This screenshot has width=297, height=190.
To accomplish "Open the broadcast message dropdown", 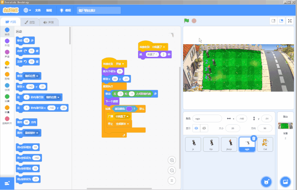I will (122, 116).
